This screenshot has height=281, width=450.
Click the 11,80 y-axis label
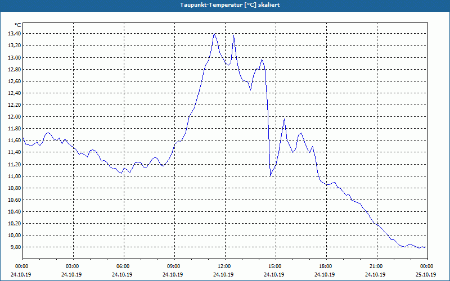click(15, 129)
